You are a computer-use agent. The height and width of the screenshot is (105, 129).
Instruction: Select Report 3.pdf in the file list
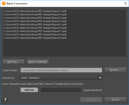tap(35, 18)
